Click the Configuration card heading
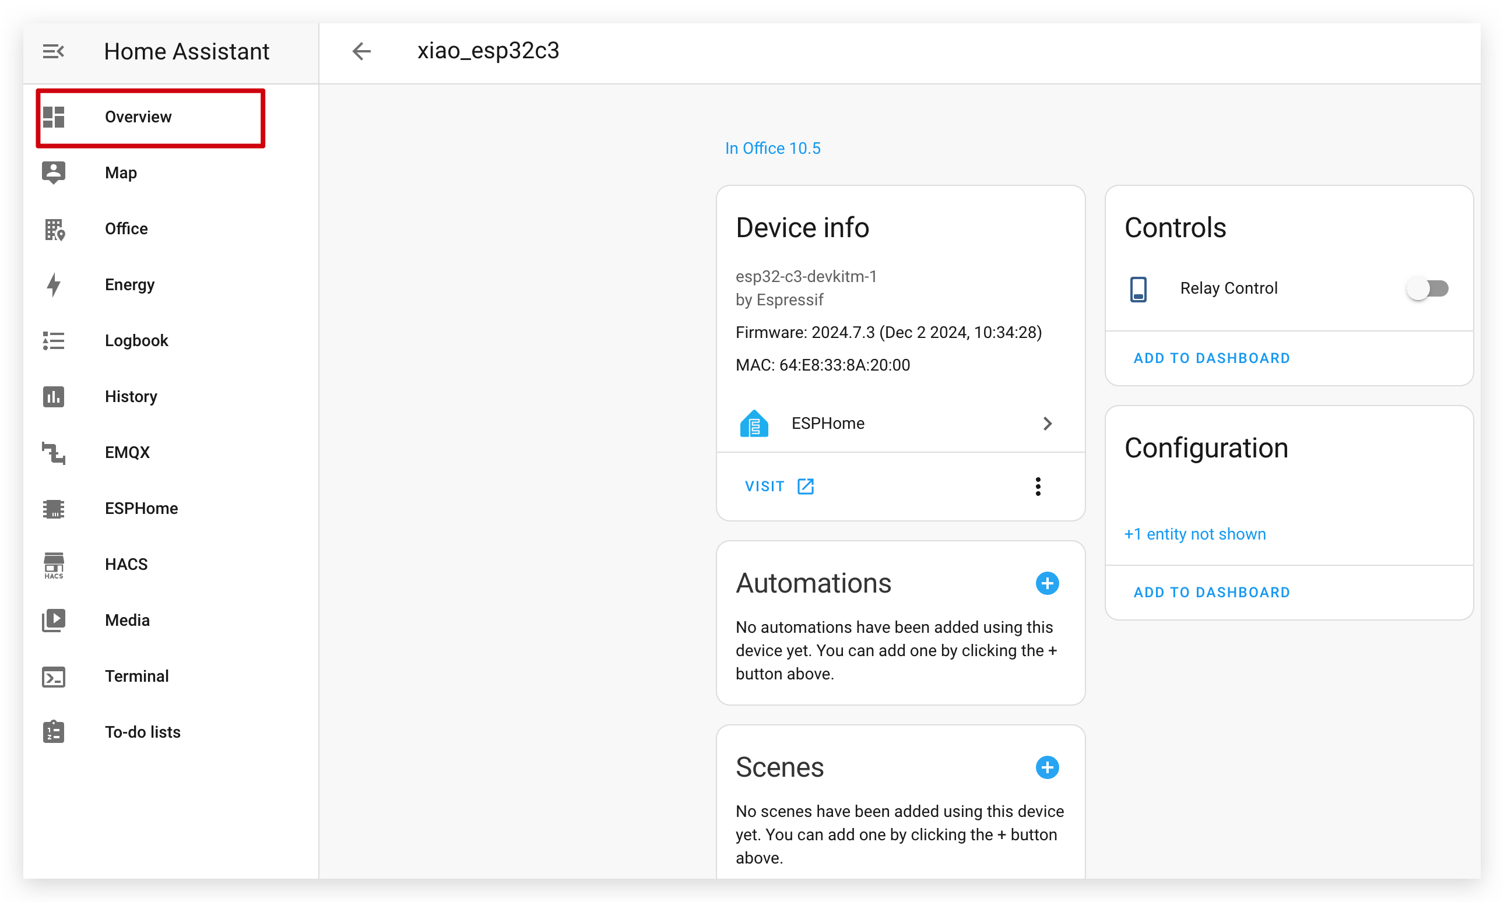The image size is (1504, 902). 1206,449
